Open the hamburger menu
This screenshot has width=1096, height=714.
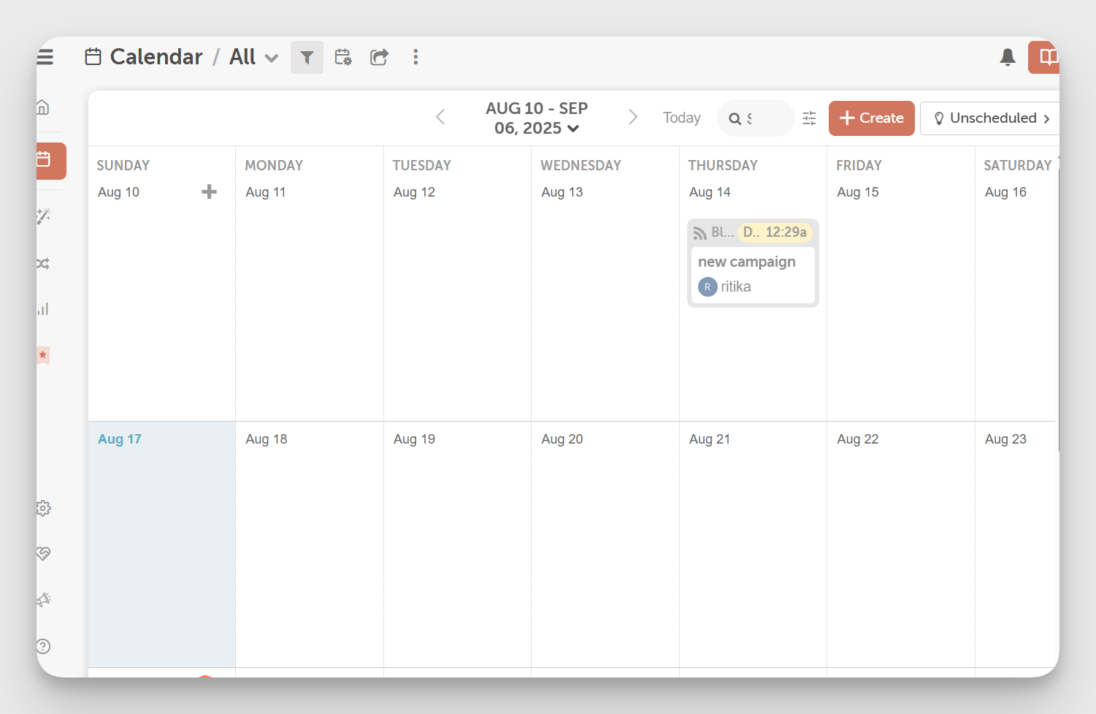(45, 57)
